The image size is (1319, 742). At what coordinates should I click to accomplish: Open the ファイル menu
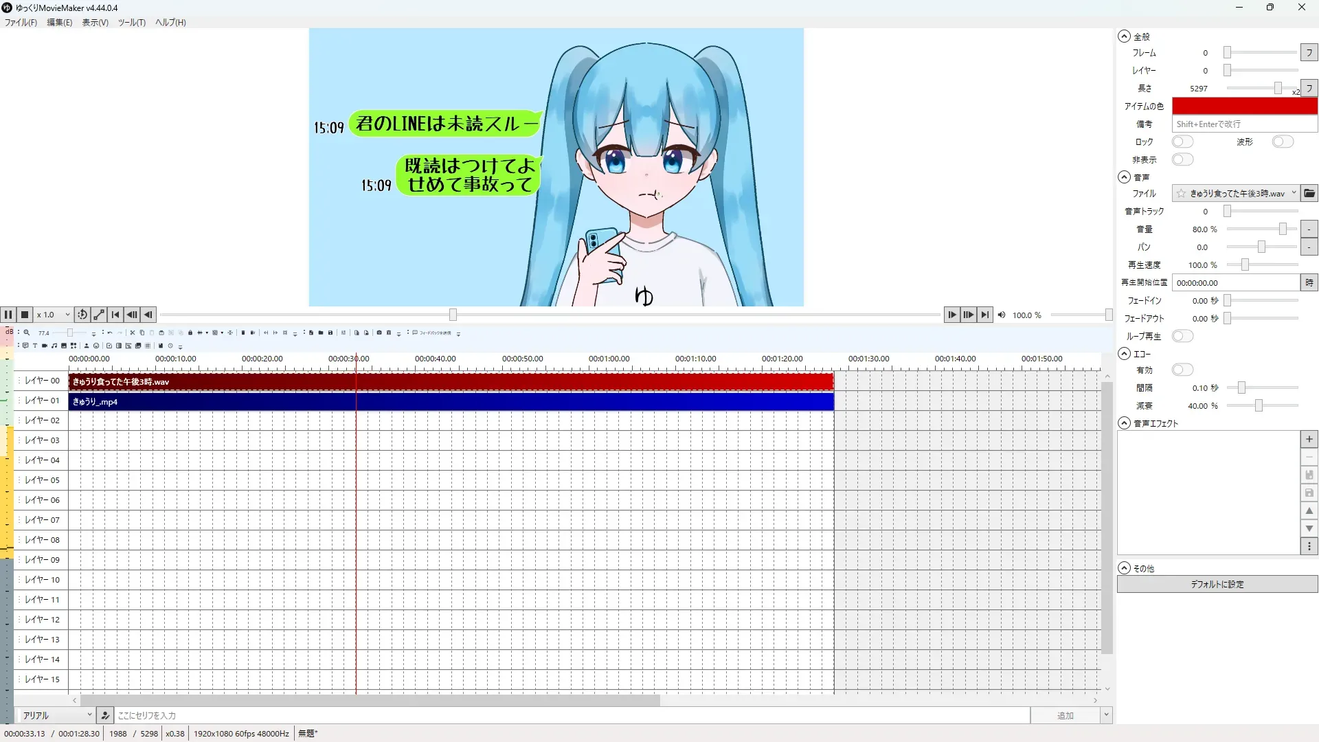[x=21, y=22]
